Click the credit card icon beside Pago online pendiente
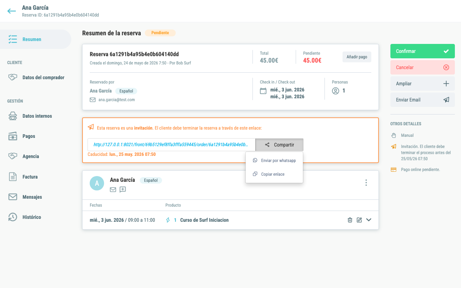The height and width of the screenshot is (288, 461). point(394,170)
